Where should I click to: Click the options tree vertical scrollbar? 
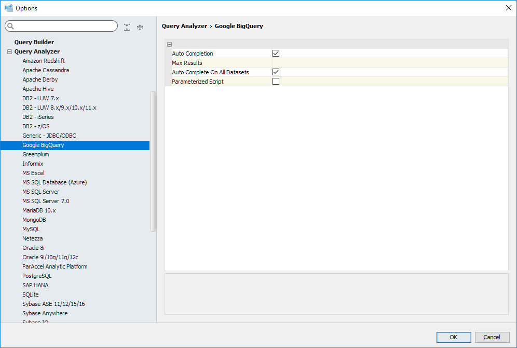153,161
